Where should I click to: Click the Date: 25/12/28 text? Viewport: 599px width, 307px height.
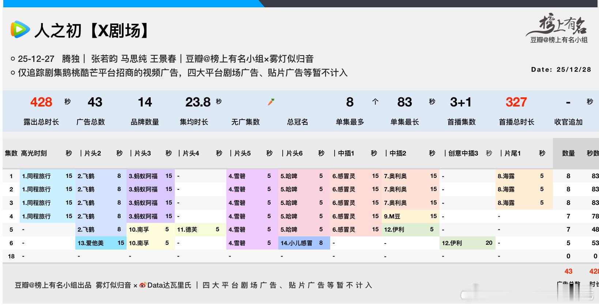561,70
